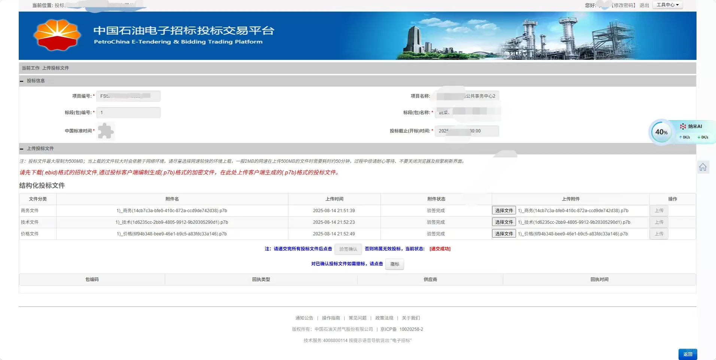Click the 纳米AI logo icon

(683, 126)
